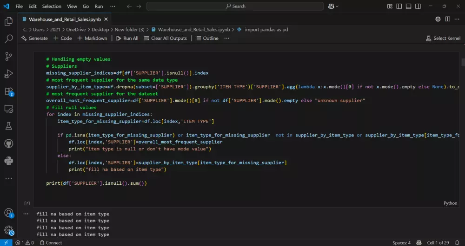Open the View menu
465x246 pixels.
(x=72, y=6)
